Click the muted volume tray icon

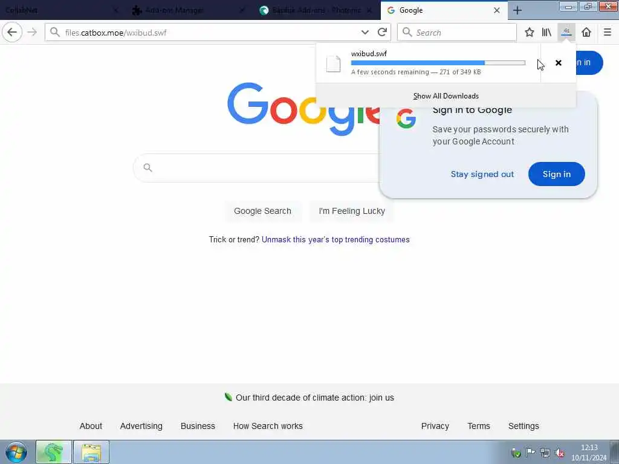560,453
